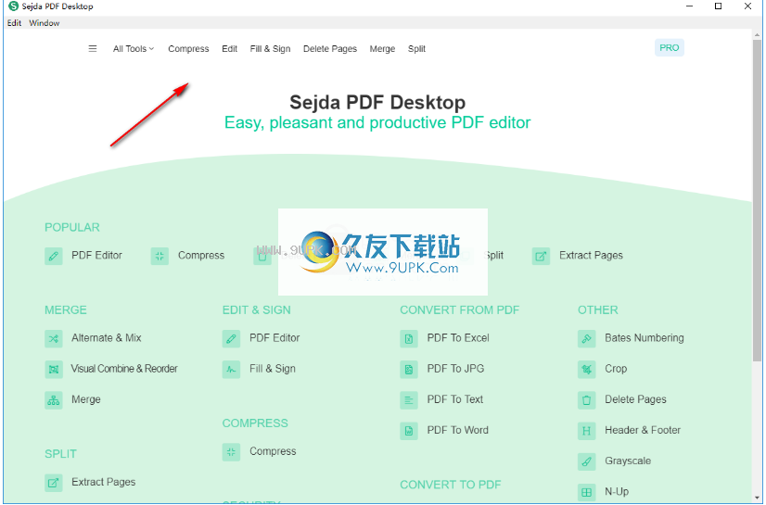
Task: Click the Visual Combine & Reorder icon
Action: click(54, 369)
